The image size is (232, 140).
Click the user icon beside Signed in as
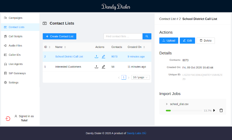(x=16, y=116)
